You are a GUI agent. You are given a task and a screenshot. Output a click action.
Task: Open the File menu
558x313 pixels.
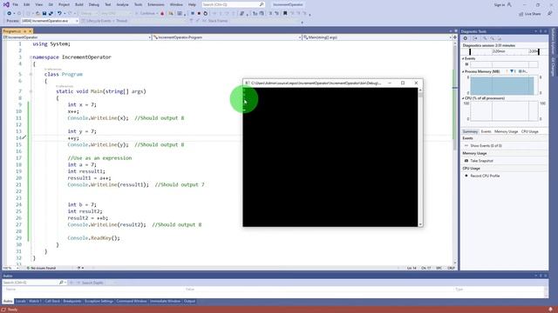click(x=16, y=4)
